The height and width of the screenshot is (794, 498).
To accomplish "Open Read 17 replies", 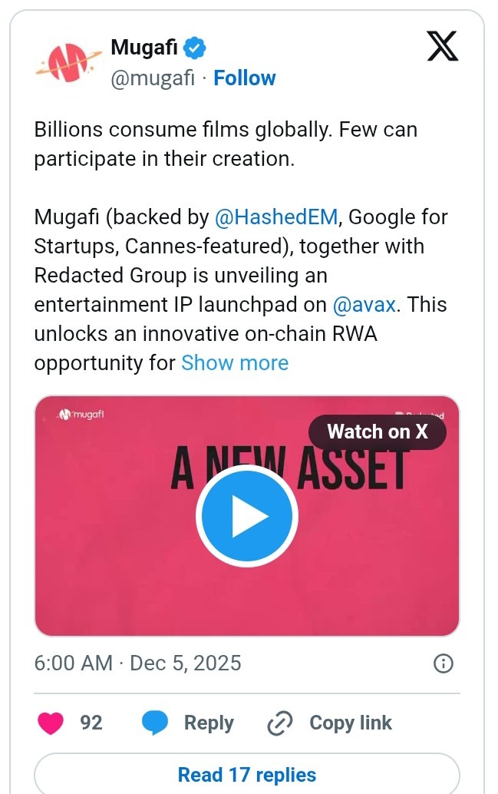I will coord(246,774).
